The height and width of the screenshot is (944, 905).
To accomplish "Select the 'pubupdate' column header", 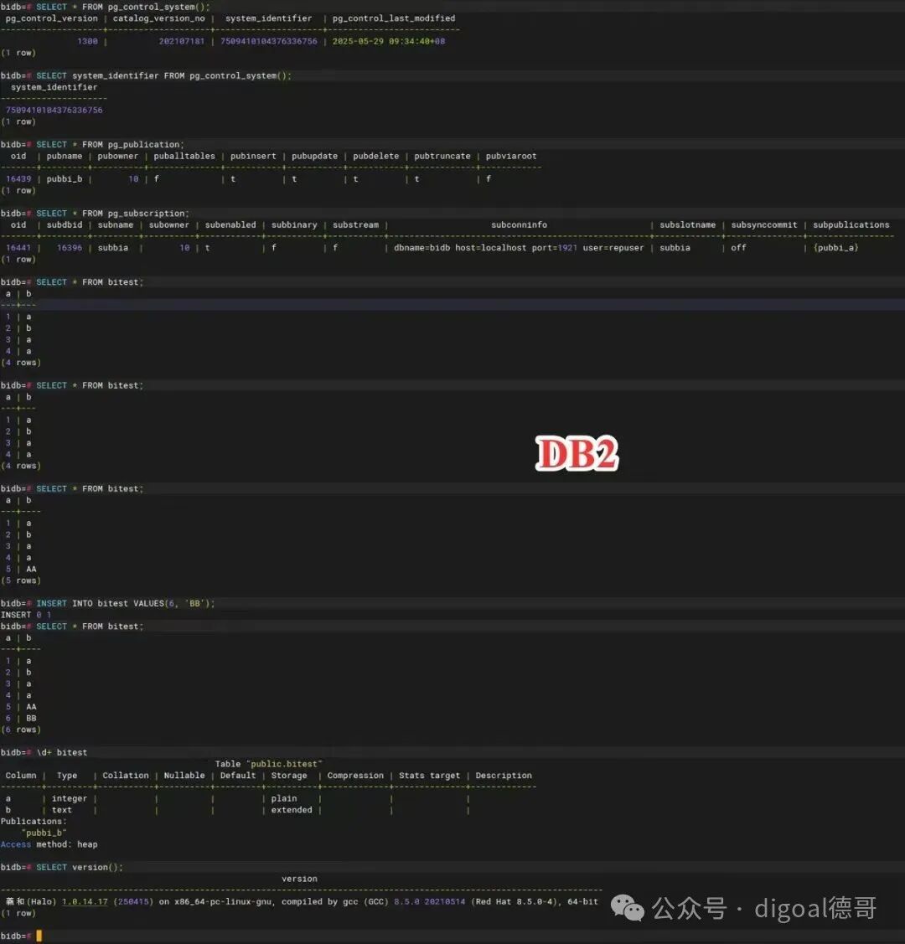I will [314, 156].
